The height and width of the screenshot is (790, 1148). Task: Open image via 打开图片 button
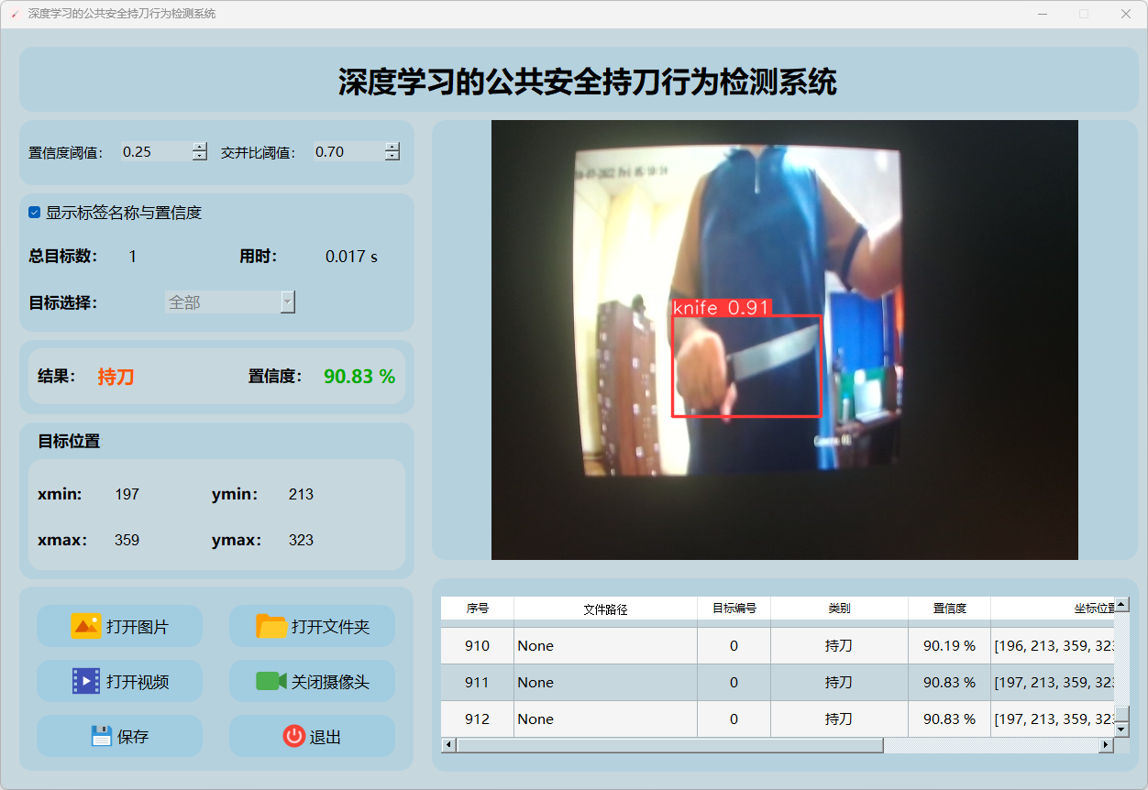pos(119,626)
